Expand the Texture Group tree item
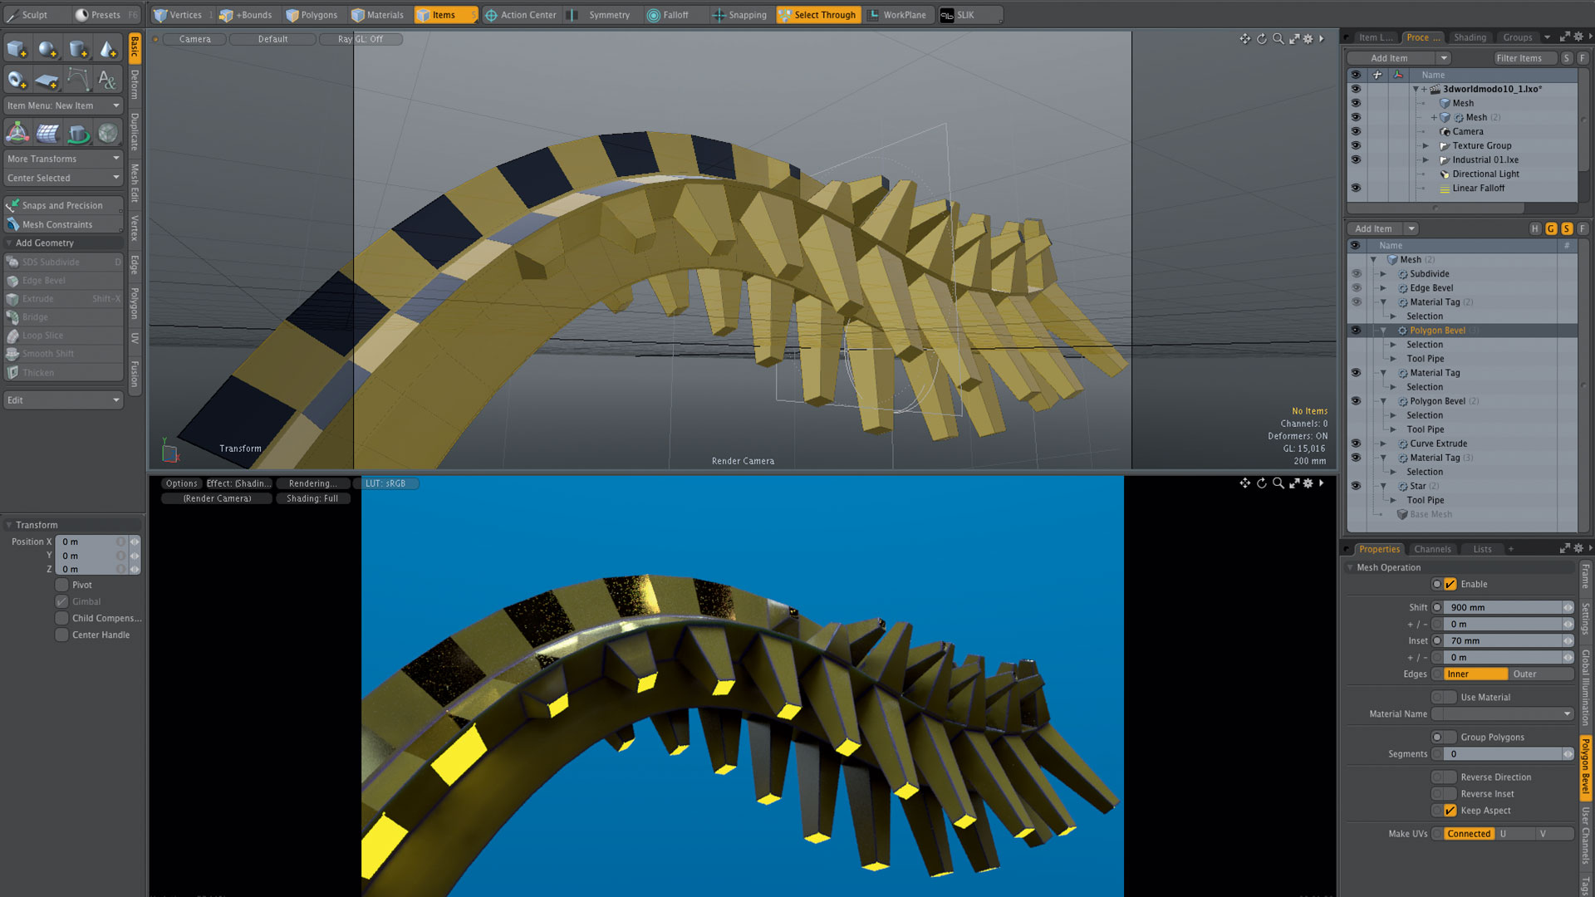The image size is (1595, 897). coord(1426,145)
